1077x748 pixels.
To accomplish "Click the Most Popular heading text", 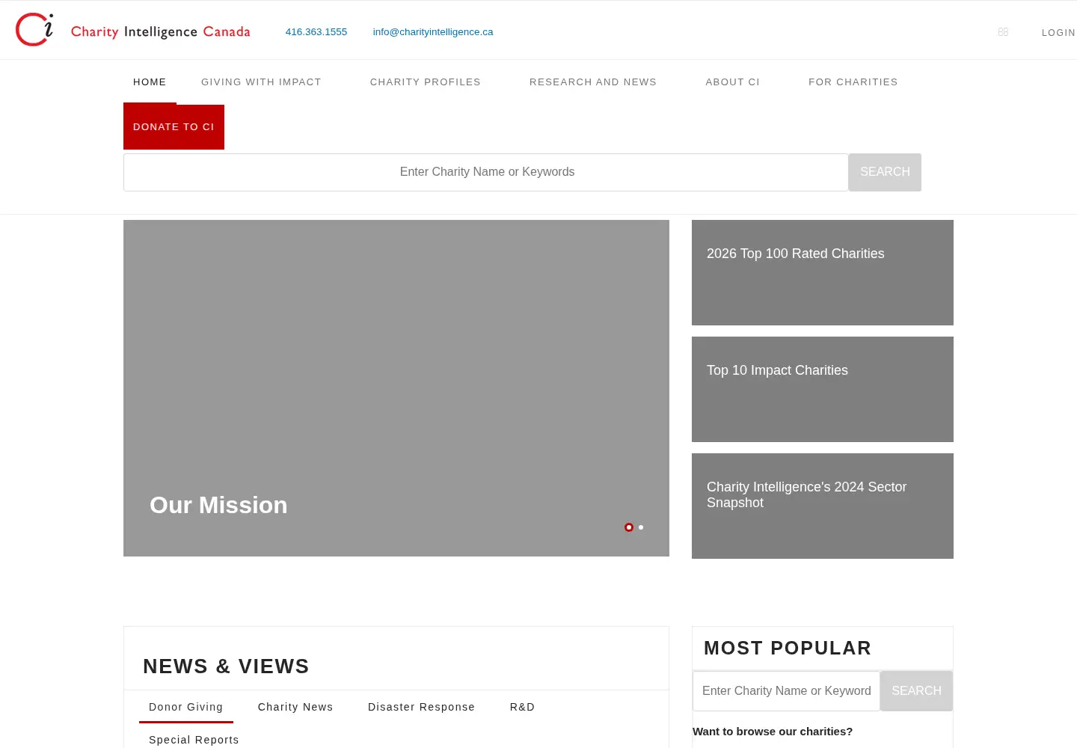I will click(788, 649).
